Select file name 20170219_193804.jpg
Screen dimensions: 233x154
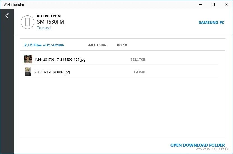(x=52, y=72)
